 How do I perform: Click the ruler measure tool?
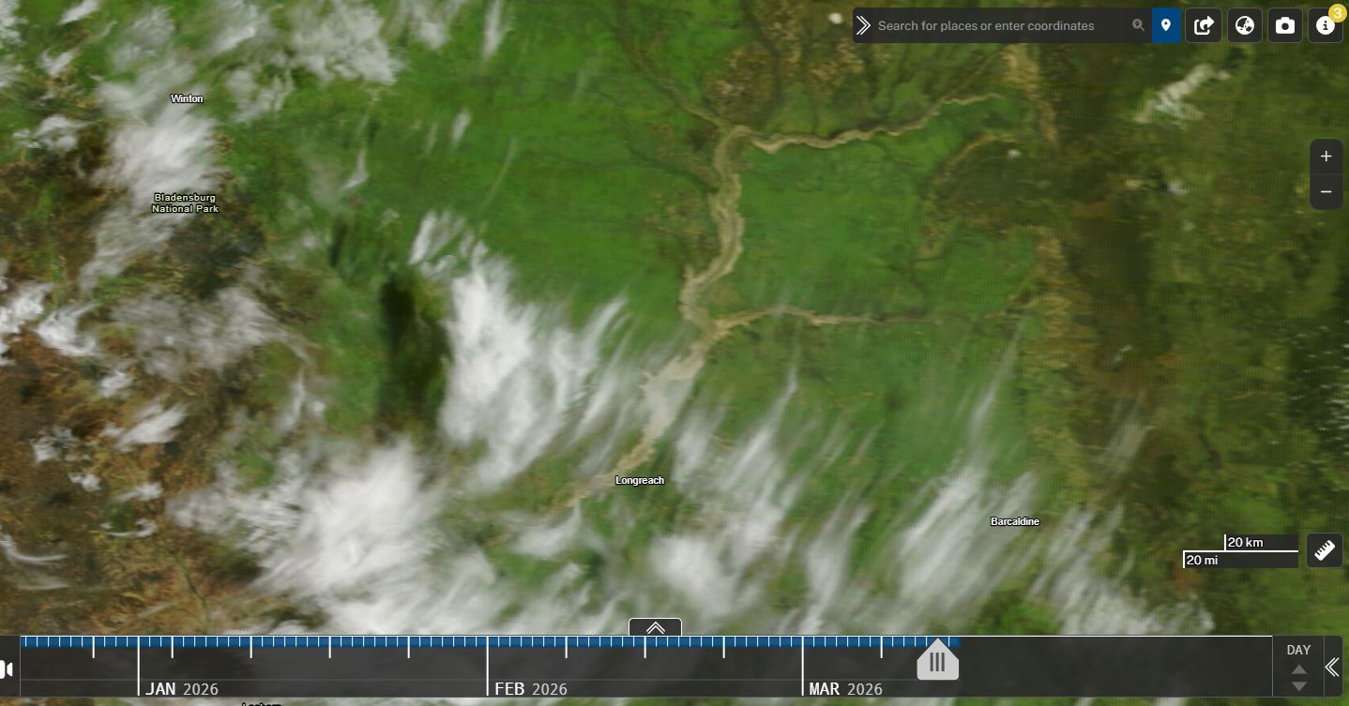(x=1324, y=550)
